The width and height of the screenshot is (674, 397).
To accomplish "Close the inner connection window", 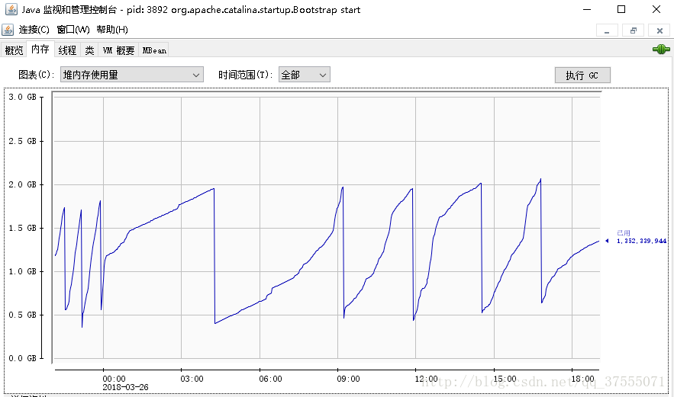I will point(659,30).
